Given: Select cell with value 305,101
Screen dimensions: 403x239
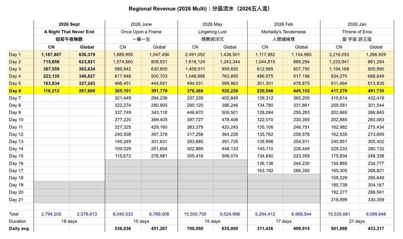Looking at the screenshot, I should pos(123,91).
